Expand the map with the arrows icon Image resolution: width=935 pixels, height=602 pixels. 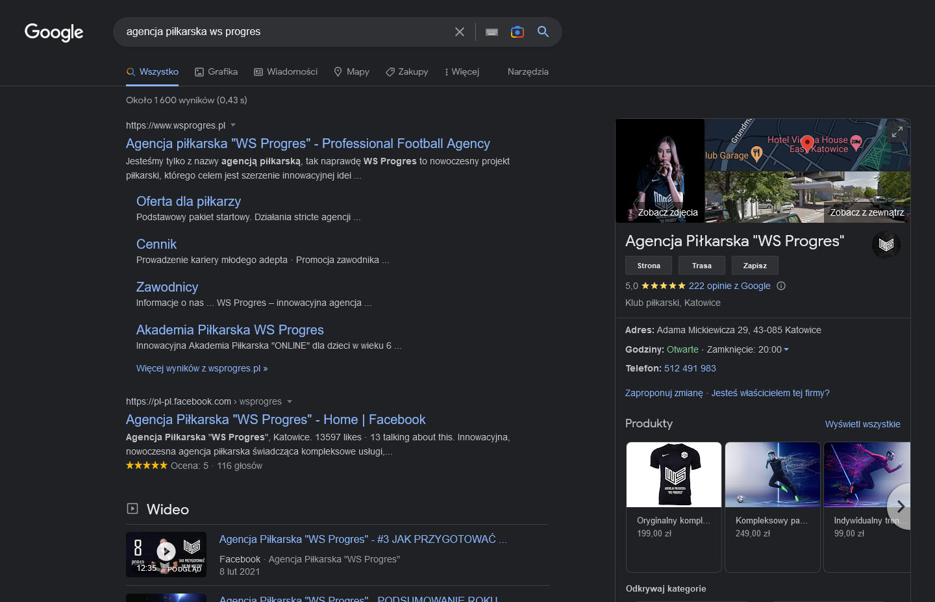pos(897,132)
